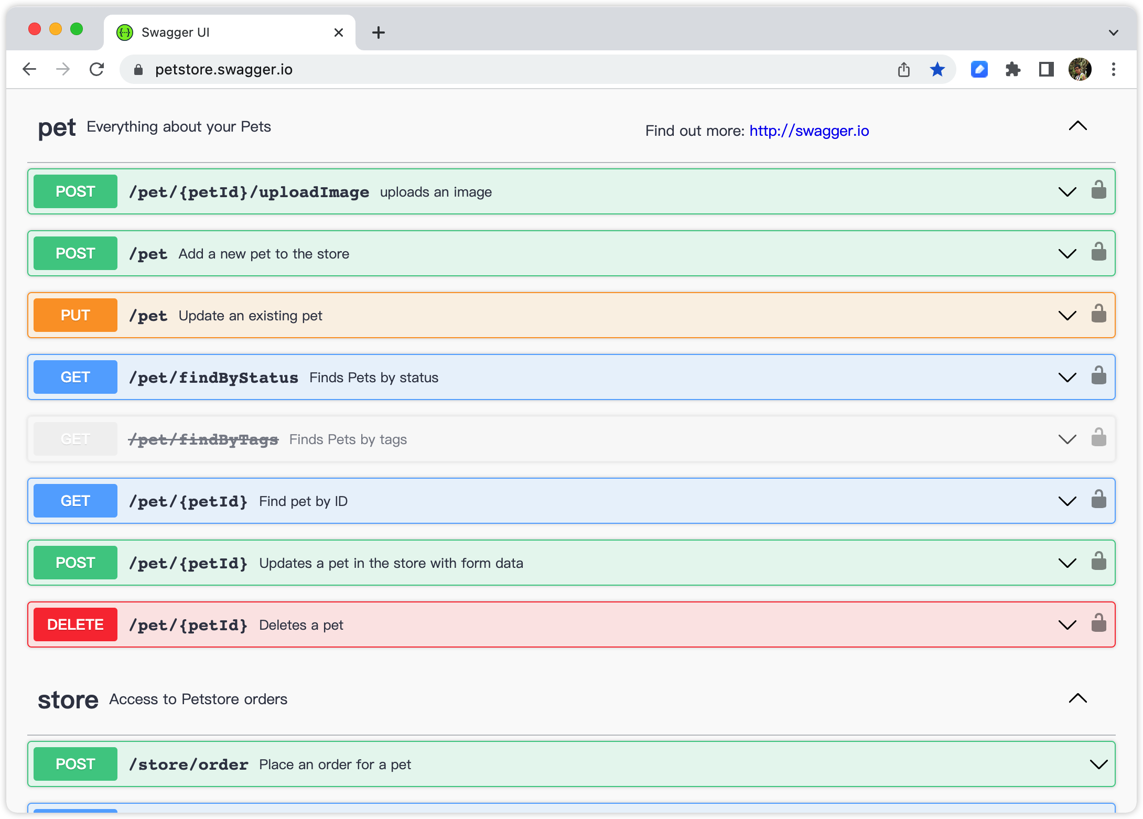1143x819 pixels.
Task: Toggle the browser side panel icon
Action: coord(1046,69)
